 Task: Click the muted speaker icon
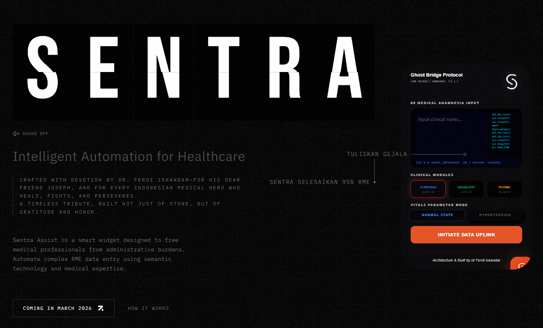16,134
